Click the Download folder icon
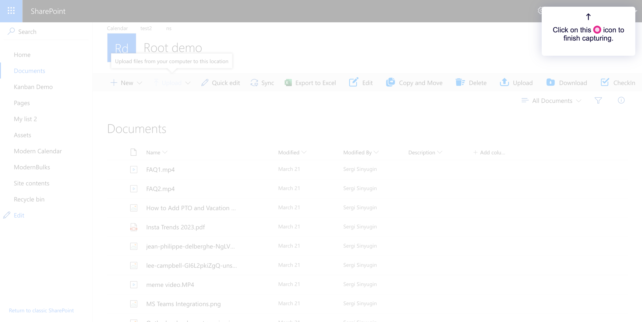 (x=550, y=82)
